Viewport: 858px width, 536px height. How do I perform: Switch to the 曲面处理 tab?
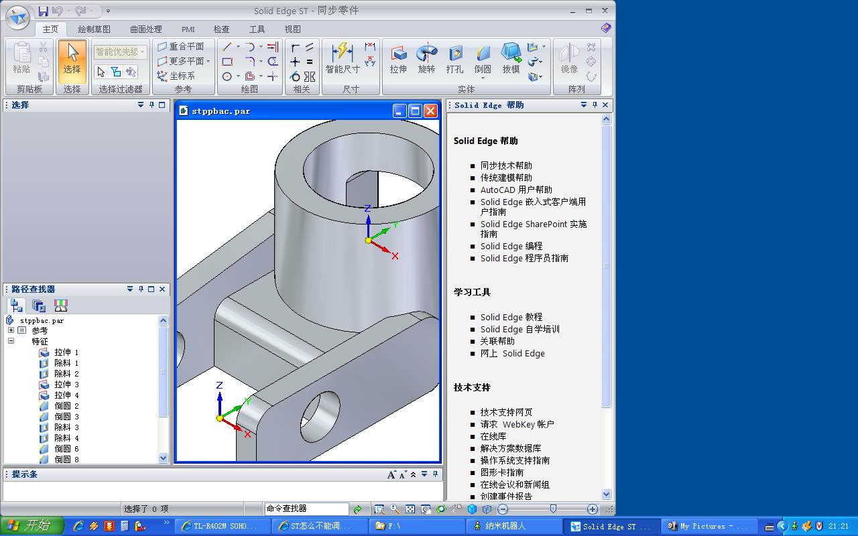click(146, 29)
